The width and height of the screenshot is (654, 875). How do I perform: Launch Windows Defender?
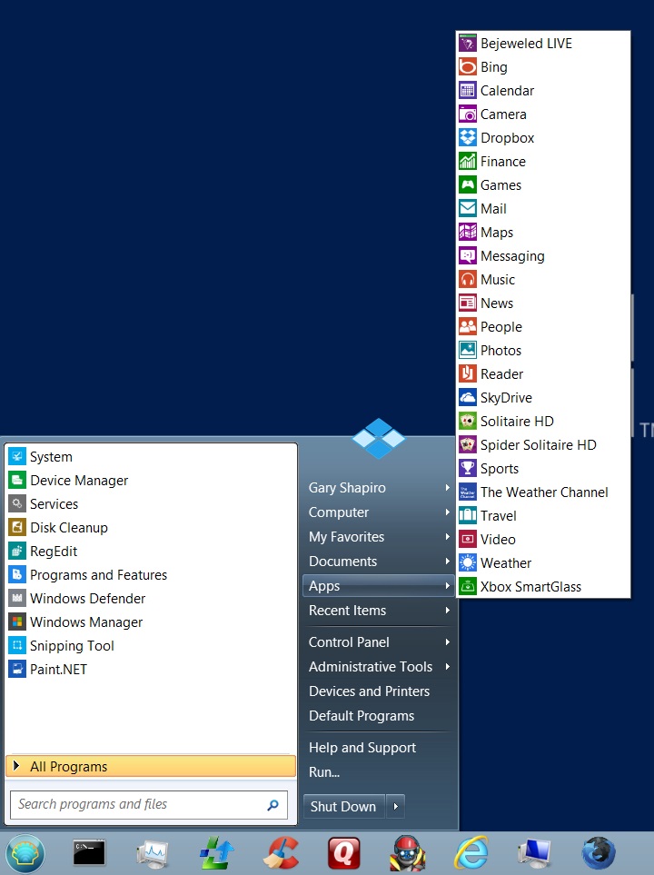pyautogui.click(x=151, y=599)
